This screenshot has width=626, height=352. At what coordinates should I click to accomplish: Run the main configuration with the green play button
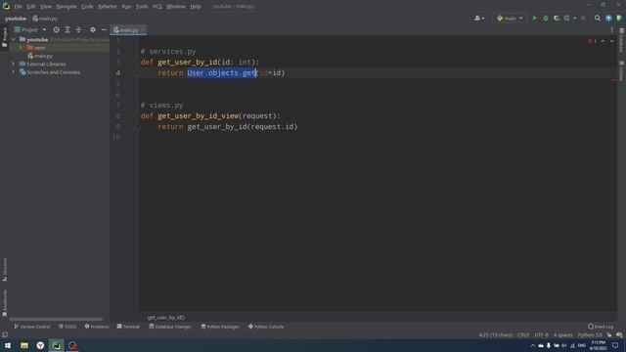pos(535,19)
